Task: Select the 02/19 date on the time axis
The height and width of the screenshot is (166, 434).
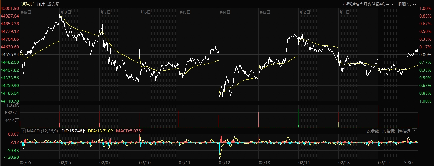Action: click(x=384, y=163)
